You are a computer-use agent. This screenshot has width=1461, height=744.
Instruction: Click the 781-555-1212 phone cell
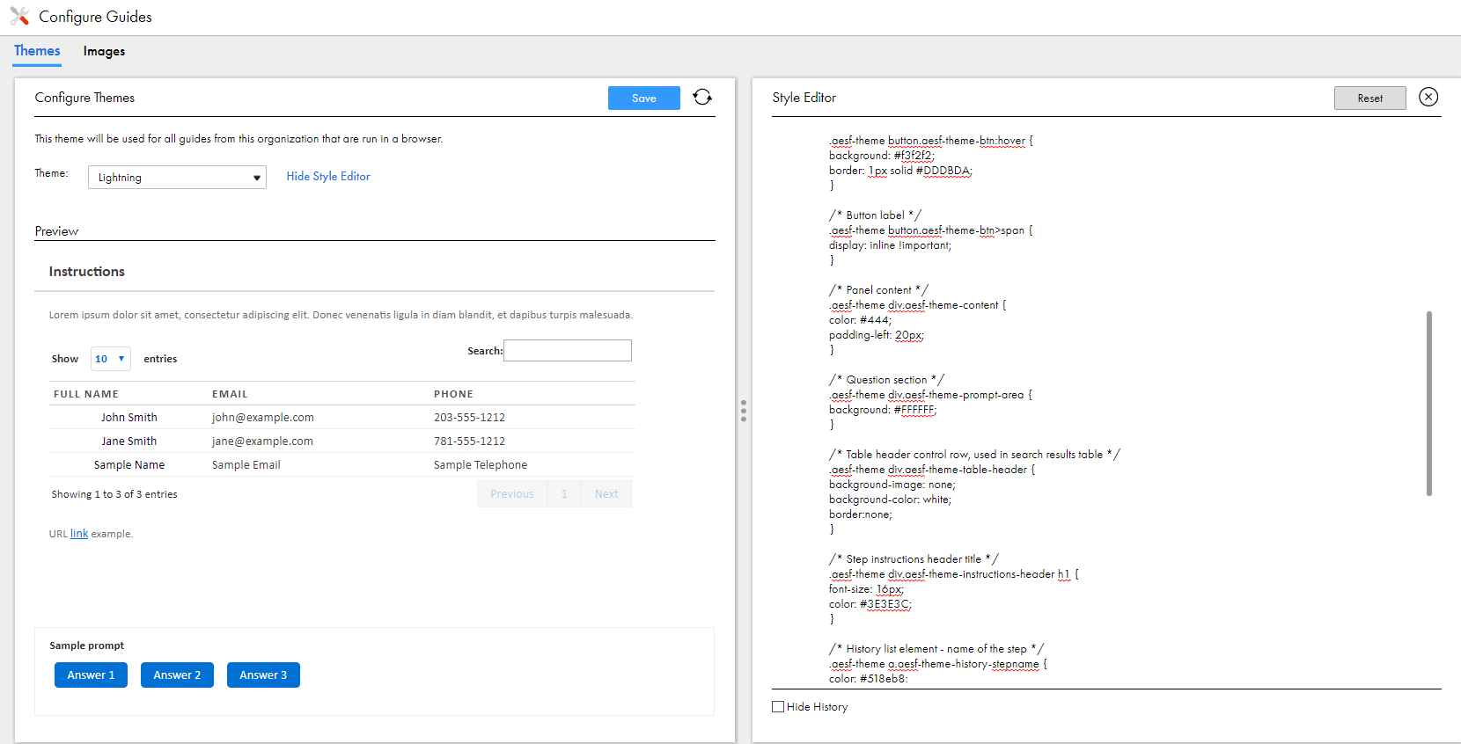469,441
